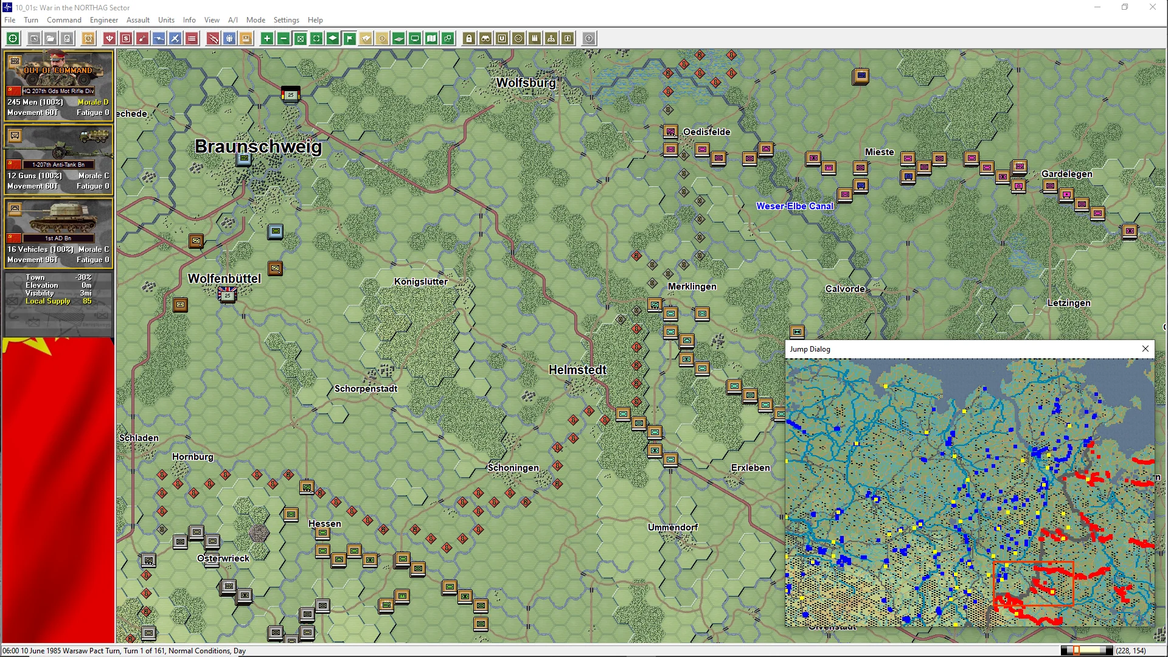Click the blue people group toolbar icon
Viewport: 1168px width, 657px height.
pyautogui.click(x=229, y=39)
